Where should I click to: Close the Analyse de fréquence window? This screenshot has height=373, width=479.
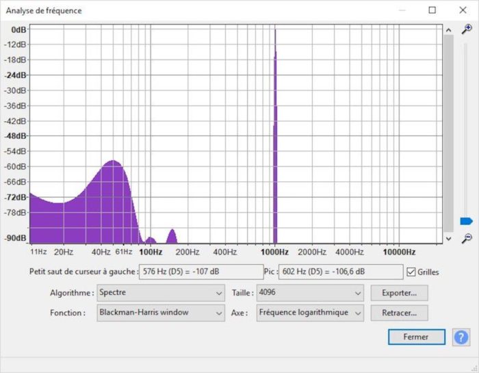click(x=463, y=10)
